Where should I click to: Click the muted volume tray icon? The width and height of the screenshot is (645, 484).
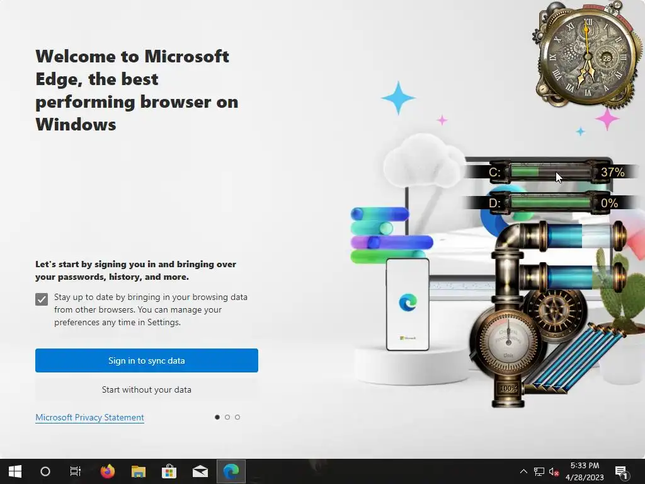554,471
